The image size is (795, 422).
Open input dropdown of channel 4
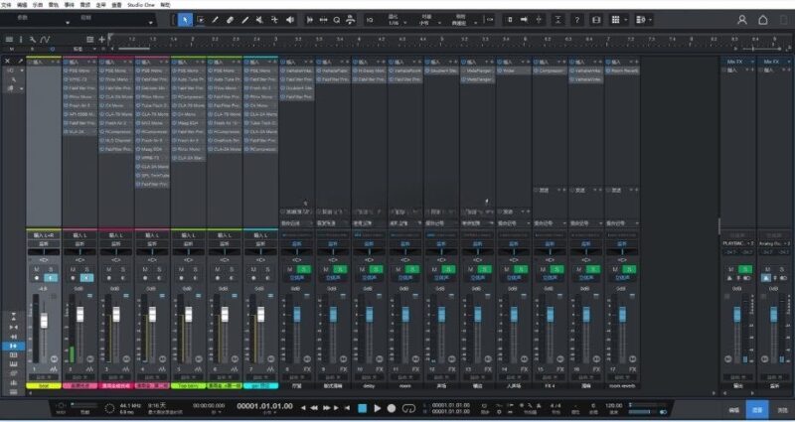(152, 235)
